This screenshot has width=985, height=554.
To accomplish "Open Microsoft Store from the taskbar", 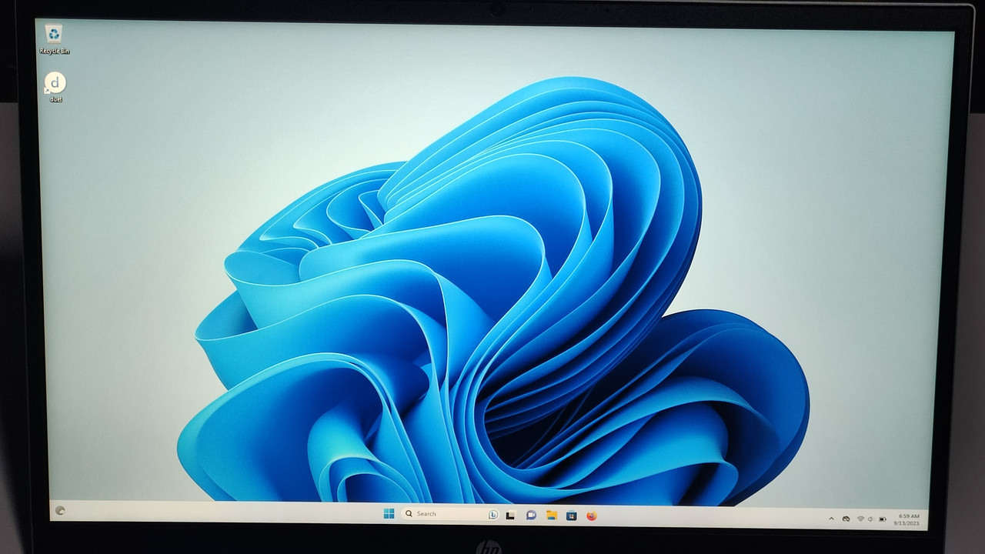I will (x=572, y=516).
